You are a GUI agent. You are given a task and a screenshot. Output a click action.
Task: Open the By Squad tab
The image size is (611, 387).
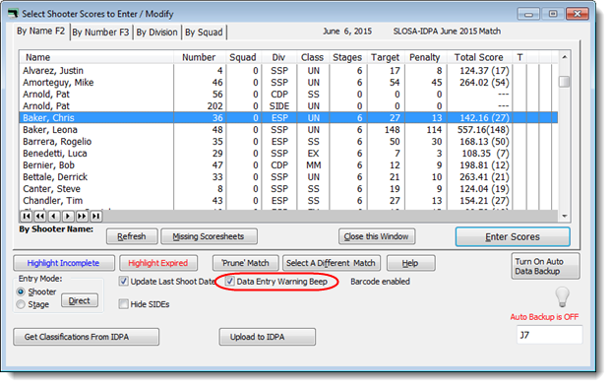(x=204, y=32)
